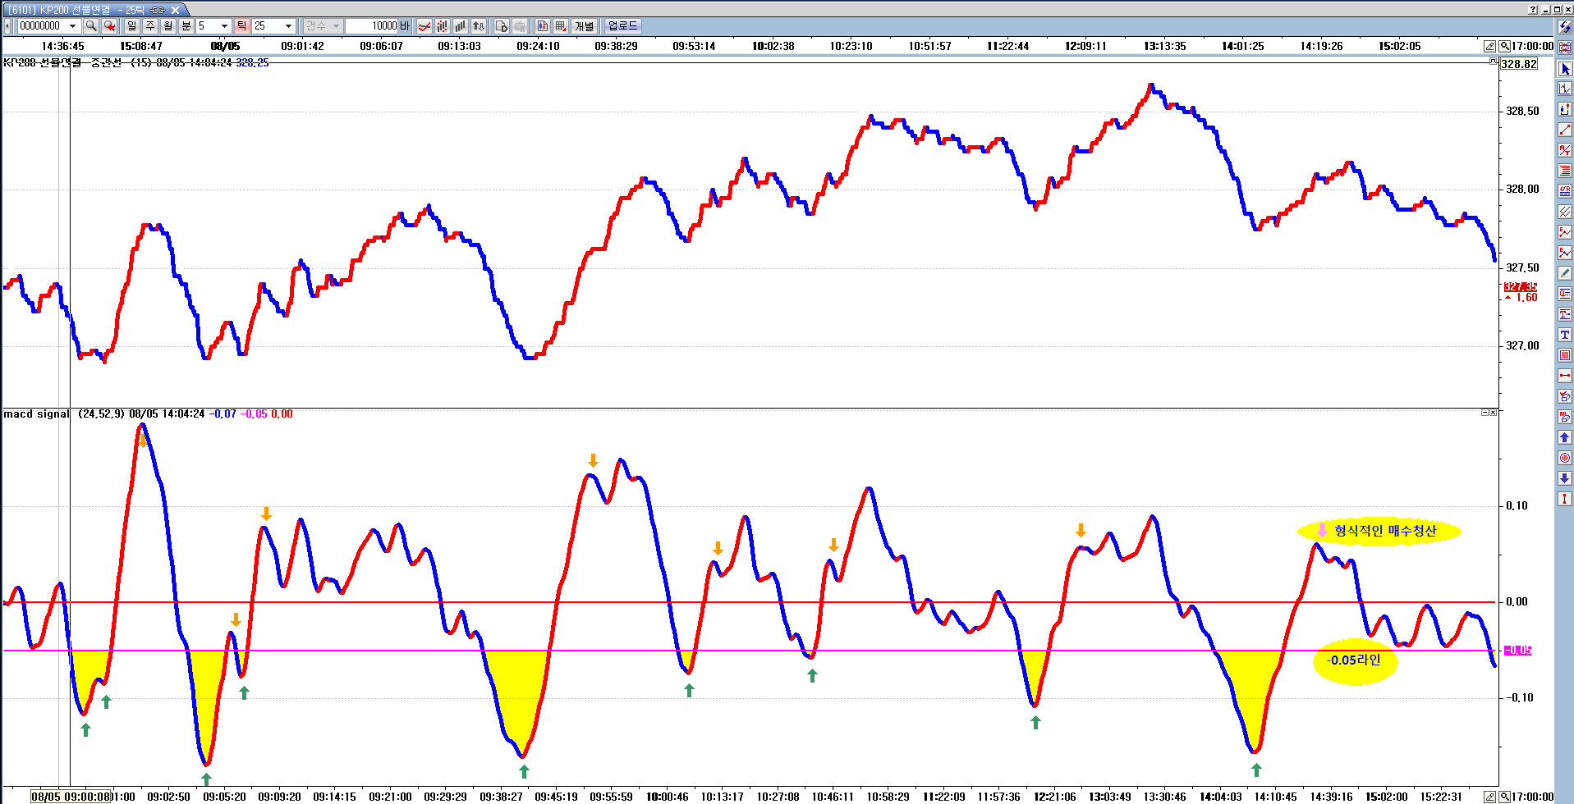Click the up/down arrows sort icon

(479, 26)
